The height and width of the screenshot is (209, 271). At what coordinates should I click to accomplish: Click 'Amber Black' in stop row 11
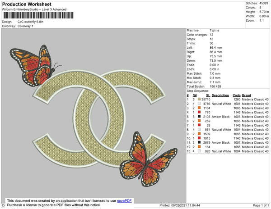[x=220, y=142]
